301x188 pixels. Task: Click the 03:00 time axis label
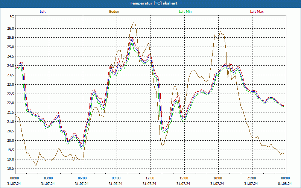click(x=49, y=178)
